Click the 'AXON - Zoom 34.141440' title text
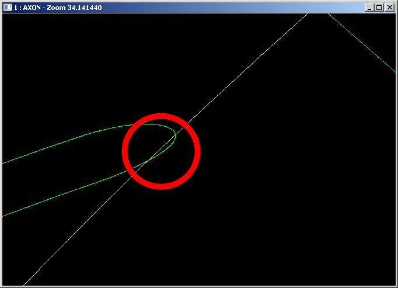Viewport: 398px width, 288px height. tap(53, 7)
